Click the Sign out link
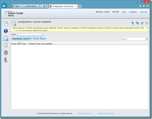 click(x=144, y=12)
